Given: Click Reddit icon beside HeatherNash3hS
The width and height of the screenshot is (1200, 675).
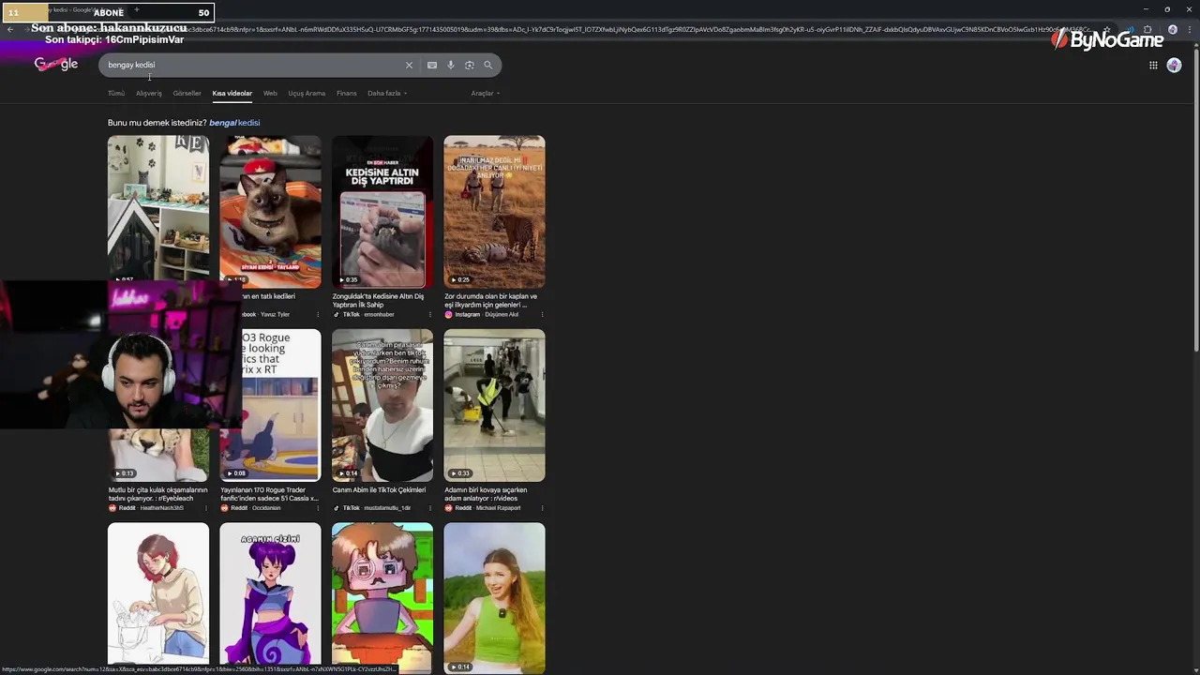Looking at the screenshot, I should pos(112,507).
